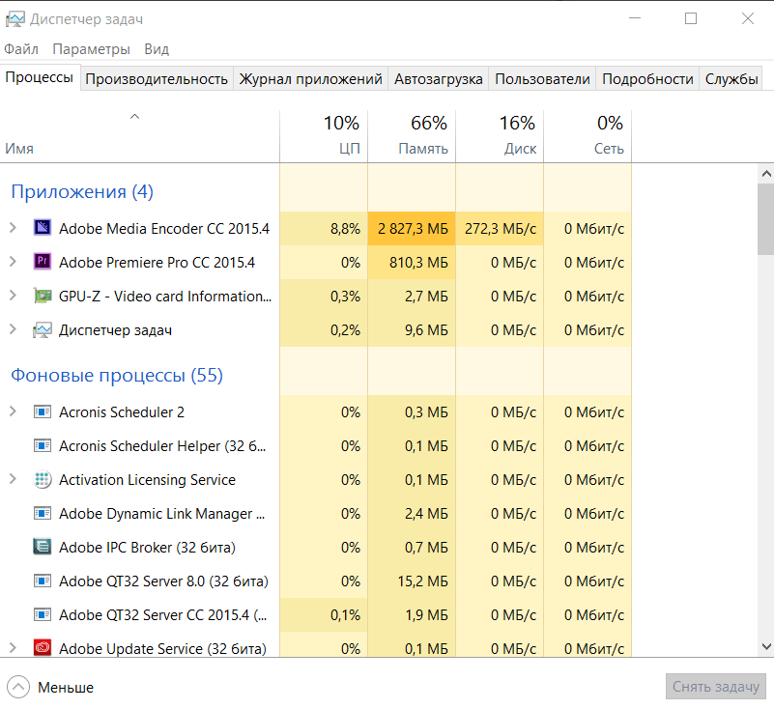Click the Диспетчер задач row icon
Screen dimensions: 774x709
tap(43, 329)
